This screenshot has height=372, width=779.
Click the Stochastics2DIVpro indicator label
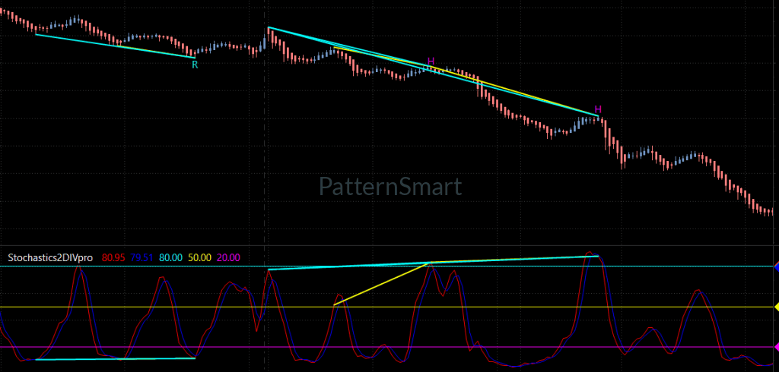tap(50, 257)
